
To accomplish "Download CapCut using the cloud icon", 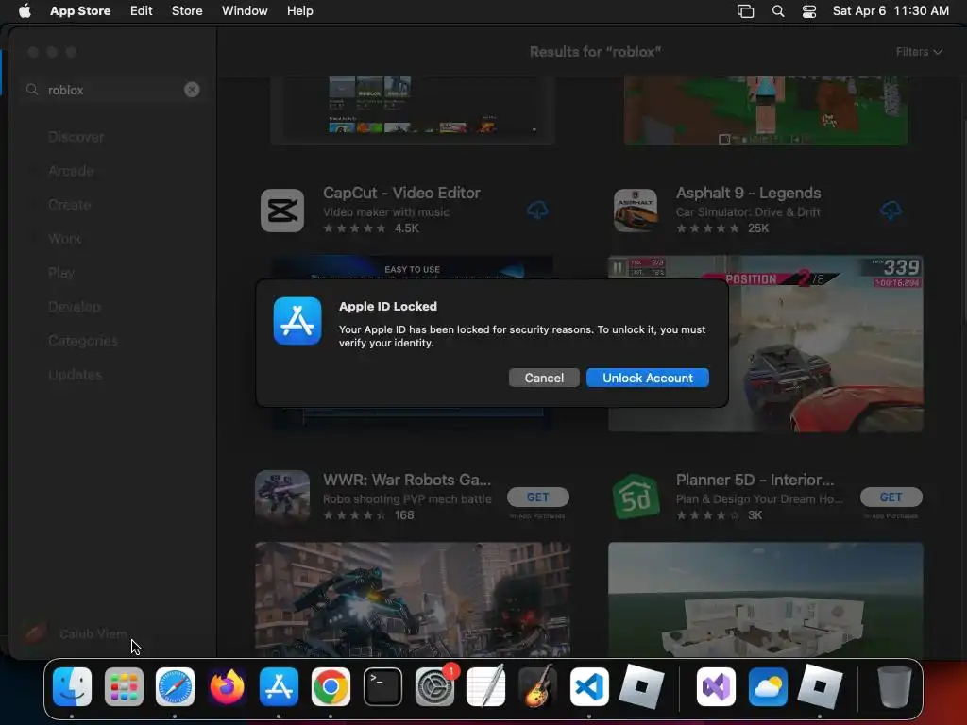I will coord(537,211).
